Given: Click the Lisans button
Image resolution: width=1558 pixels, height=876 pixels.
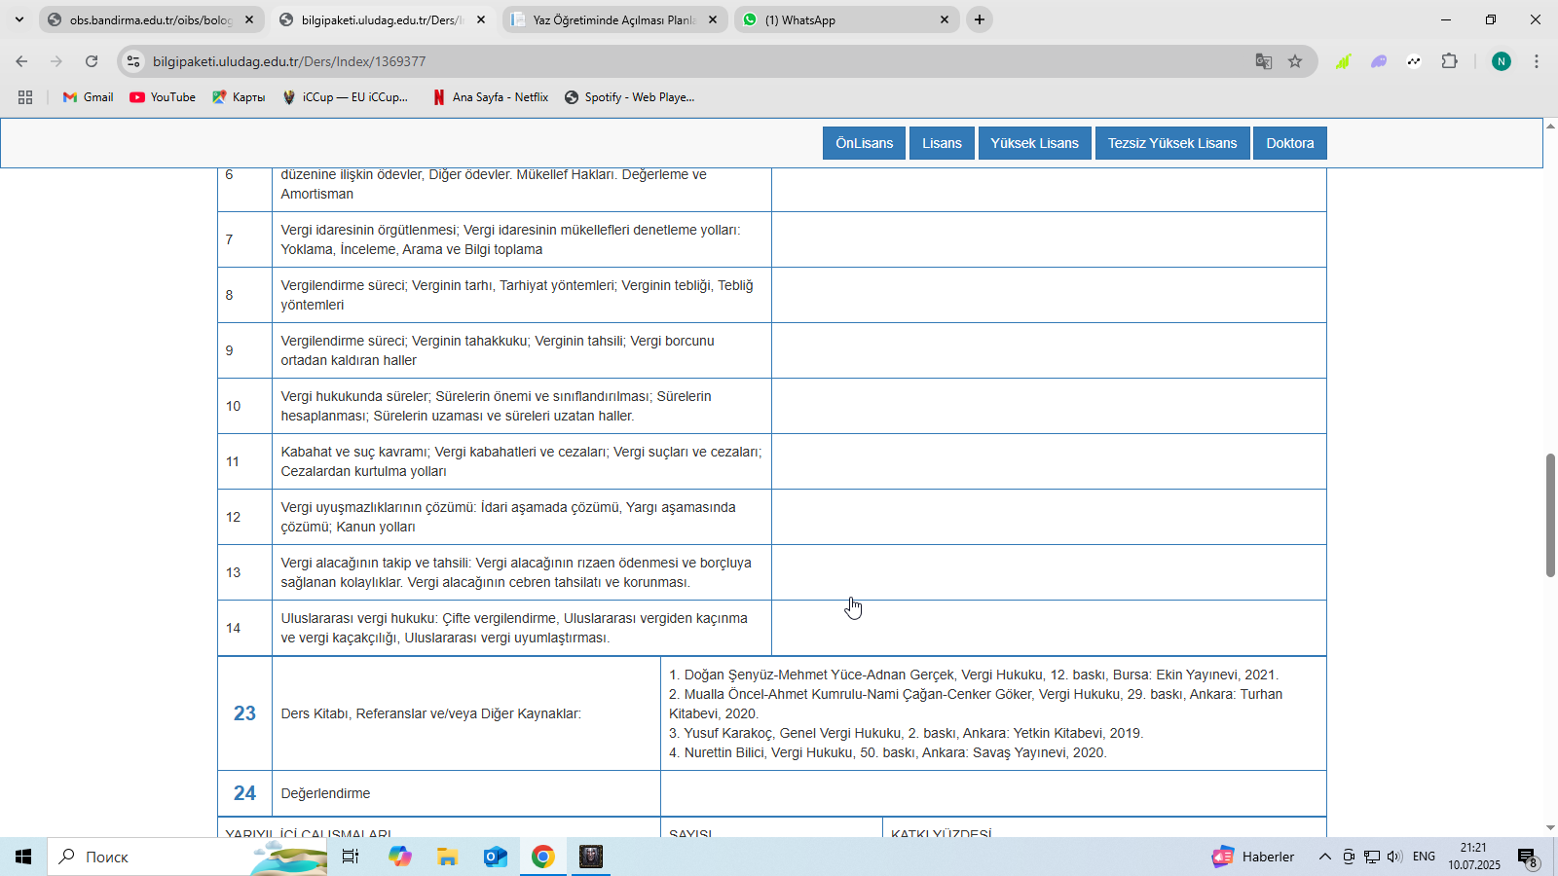Looking at the screenshot, I should (x=942, y=143).
